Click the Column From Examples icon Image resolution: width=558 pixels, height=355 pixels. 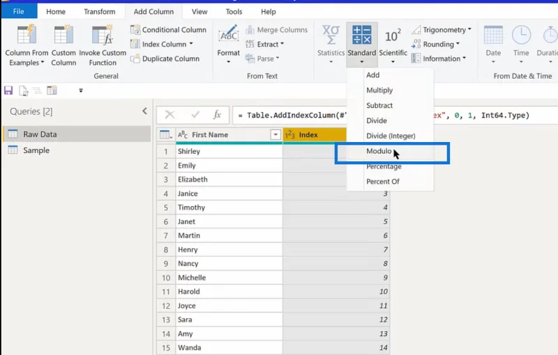tap(27, 34)
